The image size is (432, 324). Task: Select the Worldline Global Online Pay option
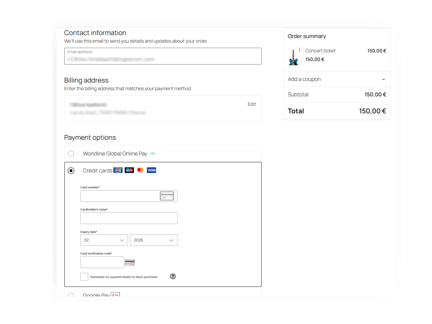pos(71,153)
